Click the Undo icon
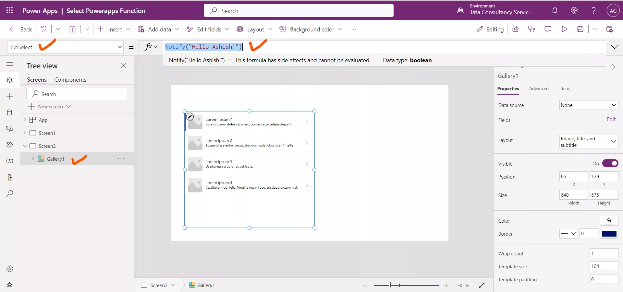Viewport: 623px width, 292px height. 43,29
